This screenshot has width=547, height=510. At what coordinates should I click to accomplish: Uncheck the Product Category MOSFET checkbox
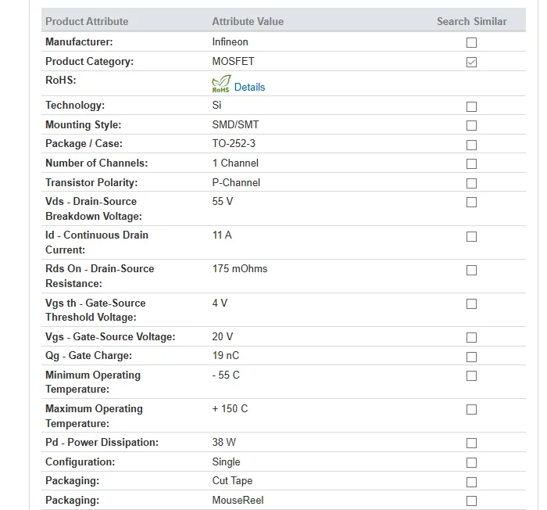471,62
